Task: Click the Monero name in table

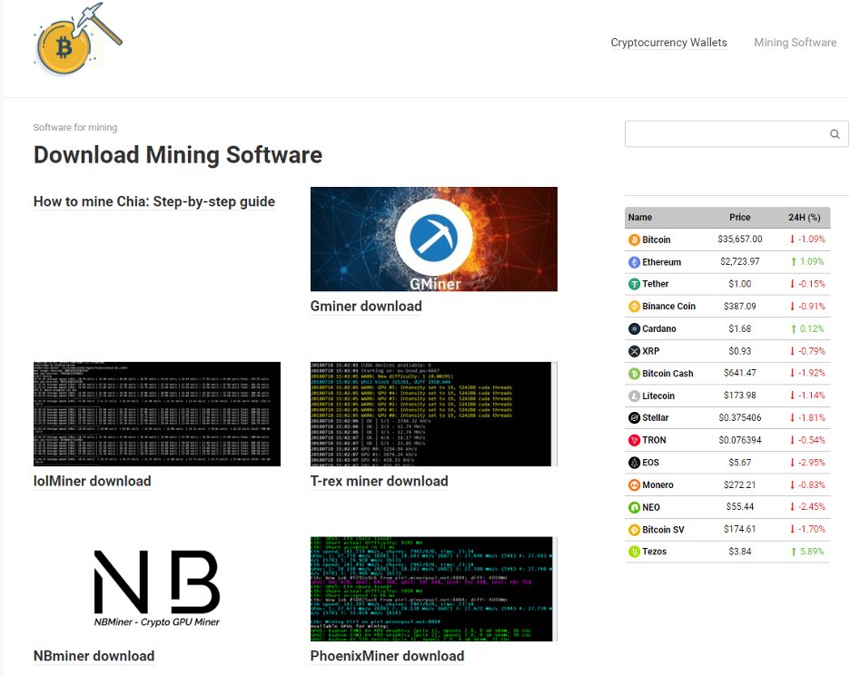Action: tap(657, 484)
